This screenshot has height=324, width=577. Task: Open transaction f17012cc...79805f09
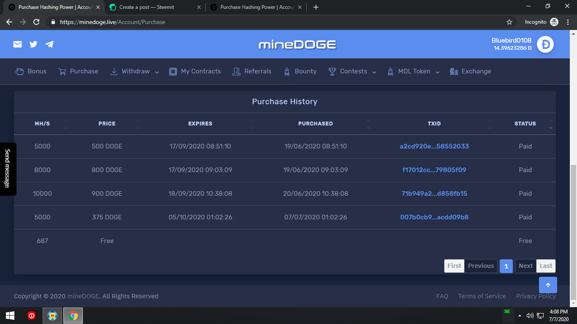click(x=434, y=170)
